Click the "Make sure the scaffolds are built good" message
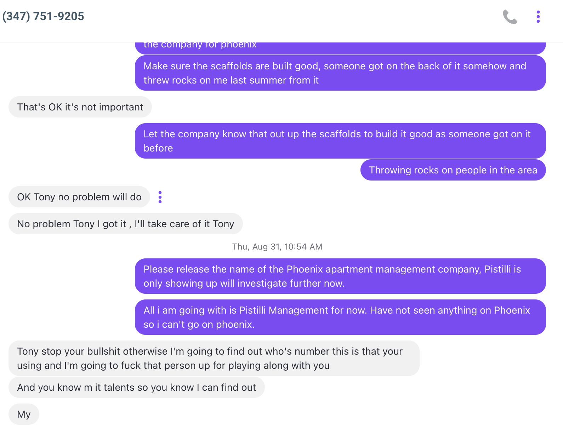 340,73
